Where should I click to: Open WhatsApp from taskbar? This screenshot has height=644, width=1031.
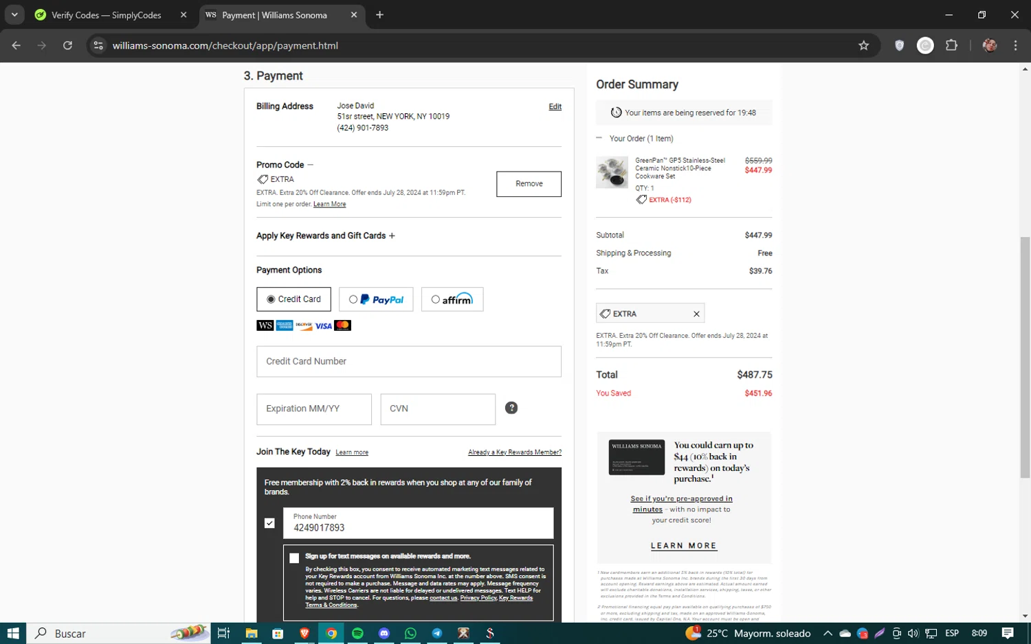(x=410, y=633)
